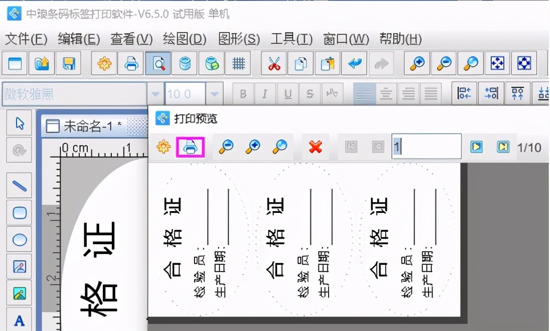Select justified text alignment
This screenshot has height=331, width=550.
click(x=430, y=94)
